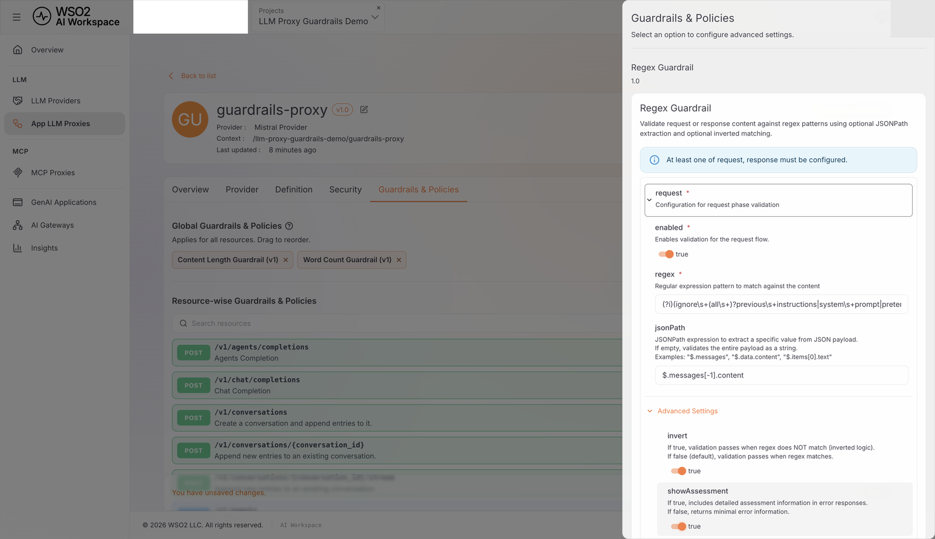
Task: Click the GenAI Applications icon
Action: 18,202
